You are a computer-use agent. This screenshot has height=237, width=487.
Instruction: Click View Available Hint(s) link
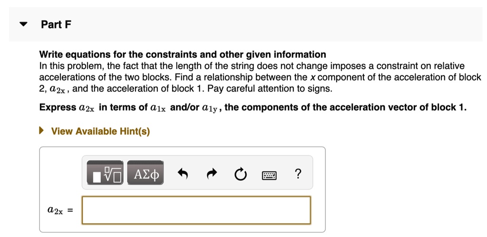click(100, 131)
